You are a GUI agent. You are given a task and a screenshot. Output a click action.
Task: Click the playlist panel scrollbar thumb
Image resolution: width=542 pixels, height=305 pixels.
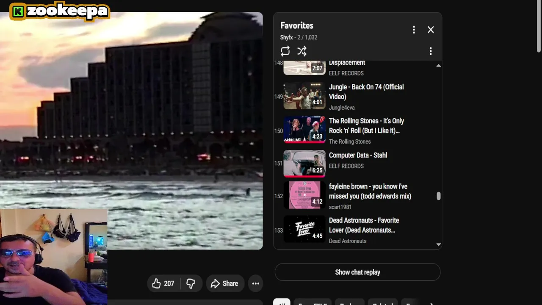pyautogui.click(x=439, y=196)
